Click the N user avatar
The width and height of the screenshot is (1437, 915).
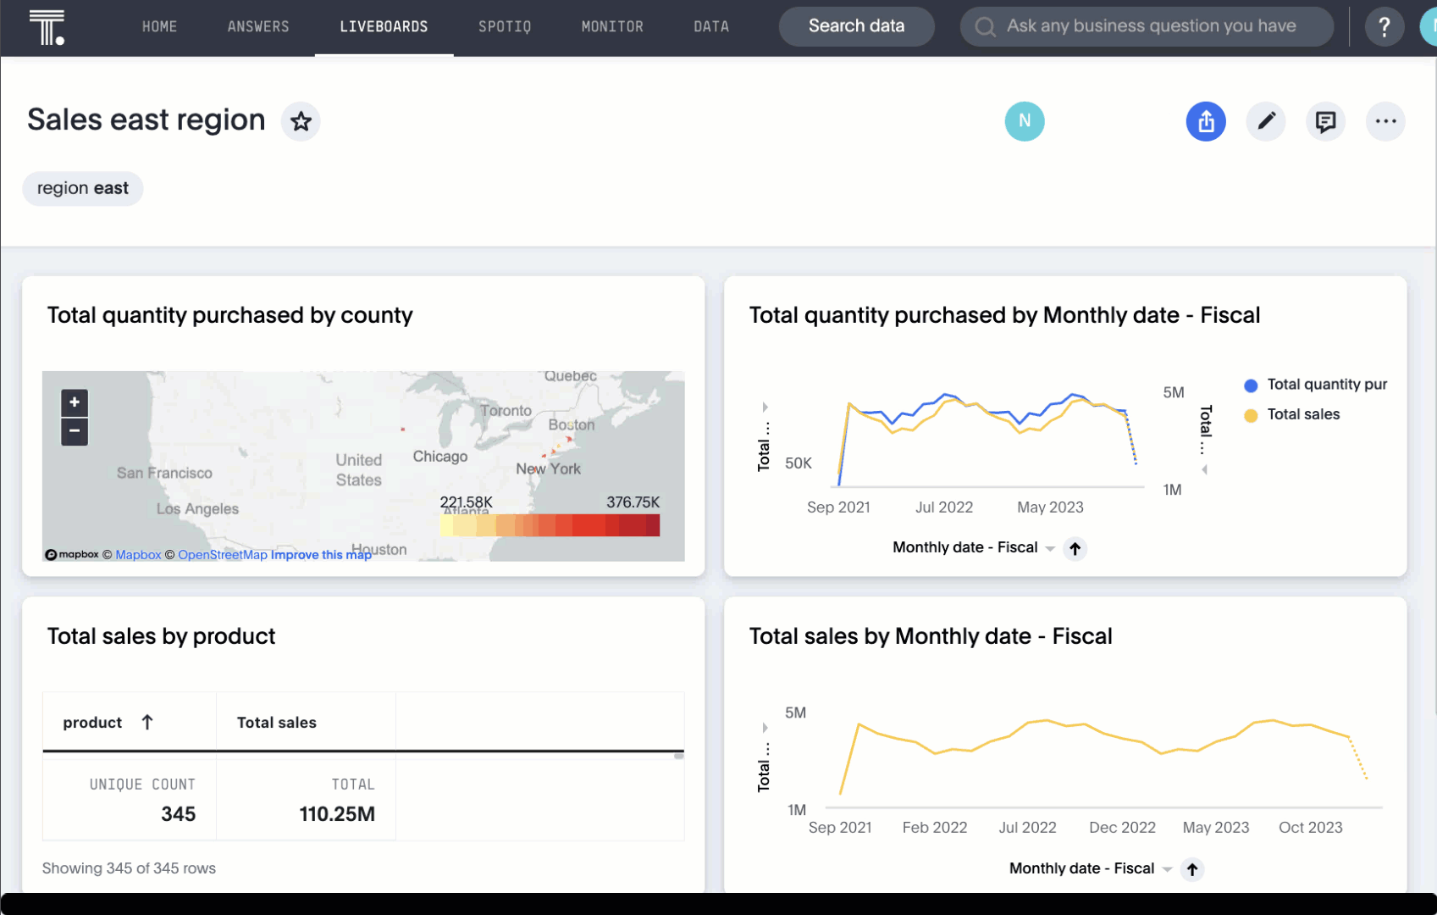coord(1024,122)
